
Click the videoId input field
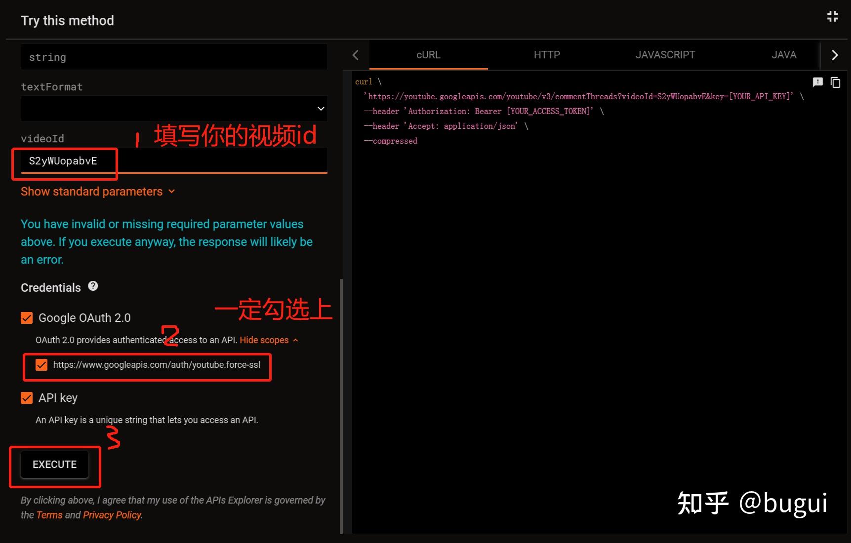(174, 161)
